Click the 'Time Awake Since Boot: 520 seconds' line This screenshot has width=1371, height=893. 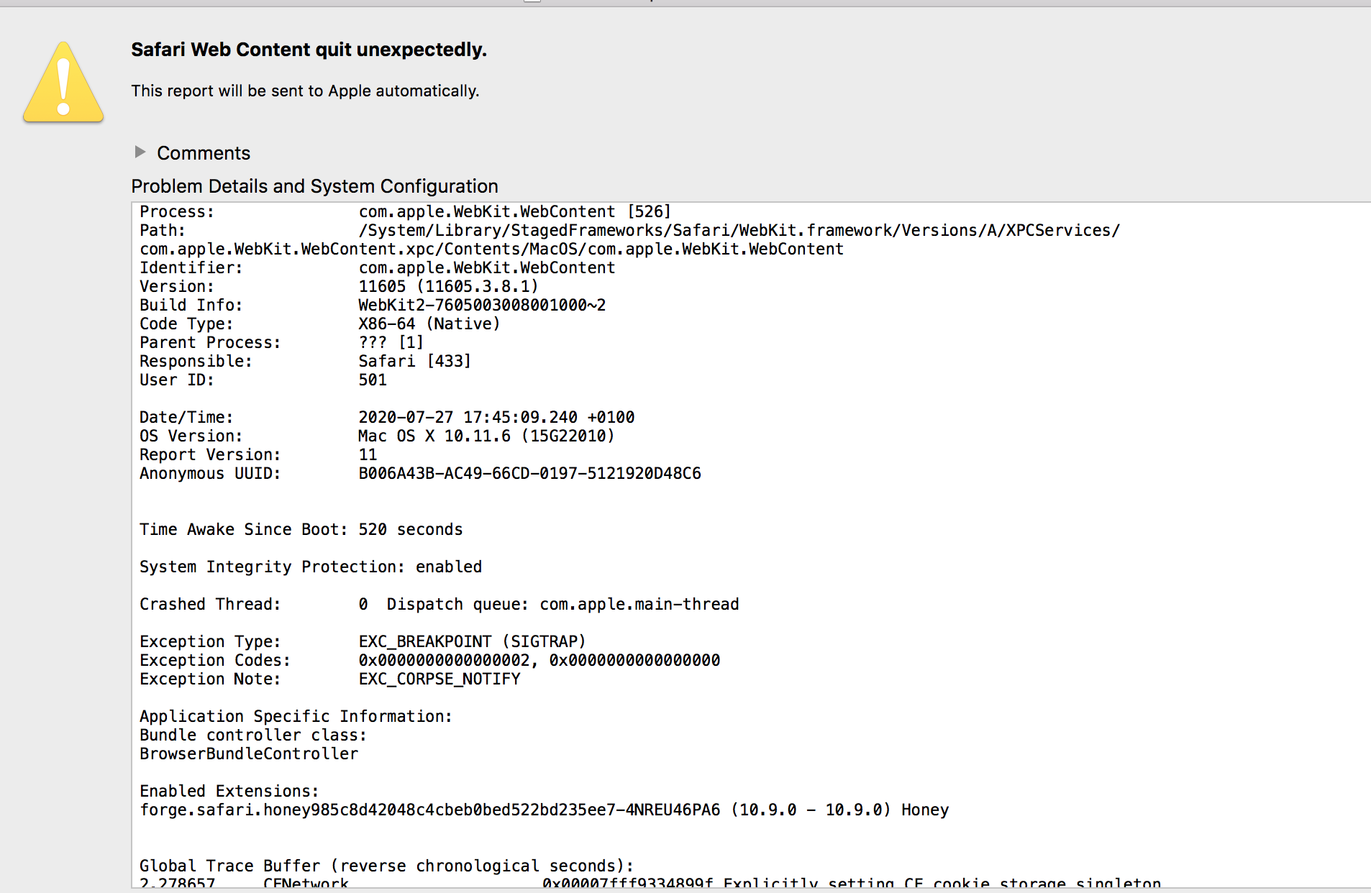tap(301, 529)
